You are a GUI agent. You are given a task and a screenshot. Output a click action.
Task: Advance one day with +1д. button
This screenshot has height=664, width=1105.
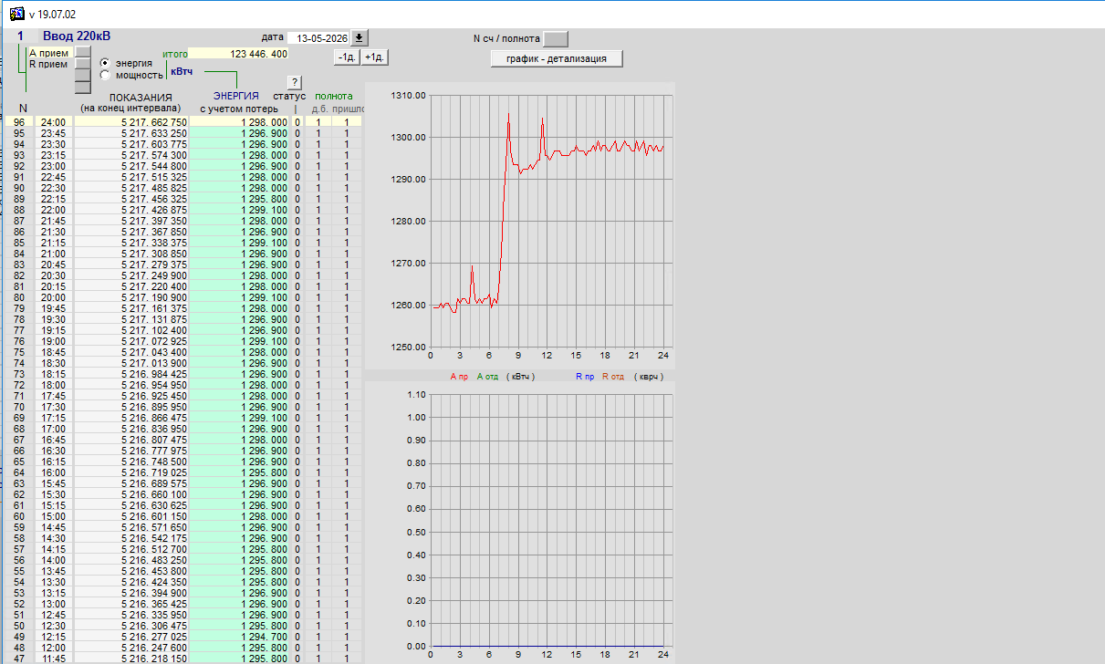coord(375,57)
